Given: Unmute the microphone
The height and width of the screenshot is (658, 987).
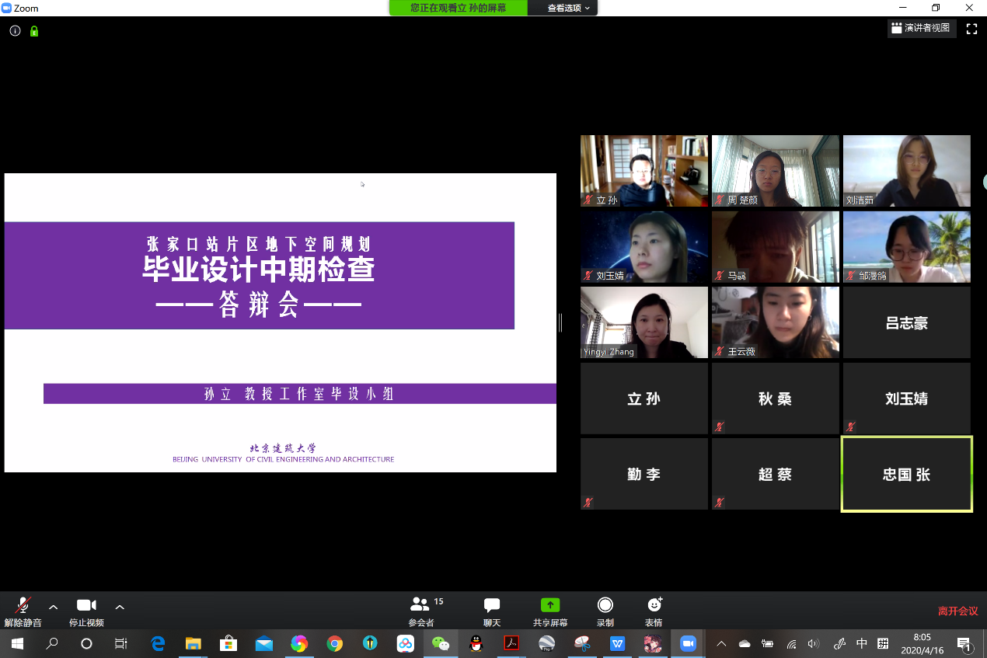Looking at the screenshot, I should (x=23, y=606).
